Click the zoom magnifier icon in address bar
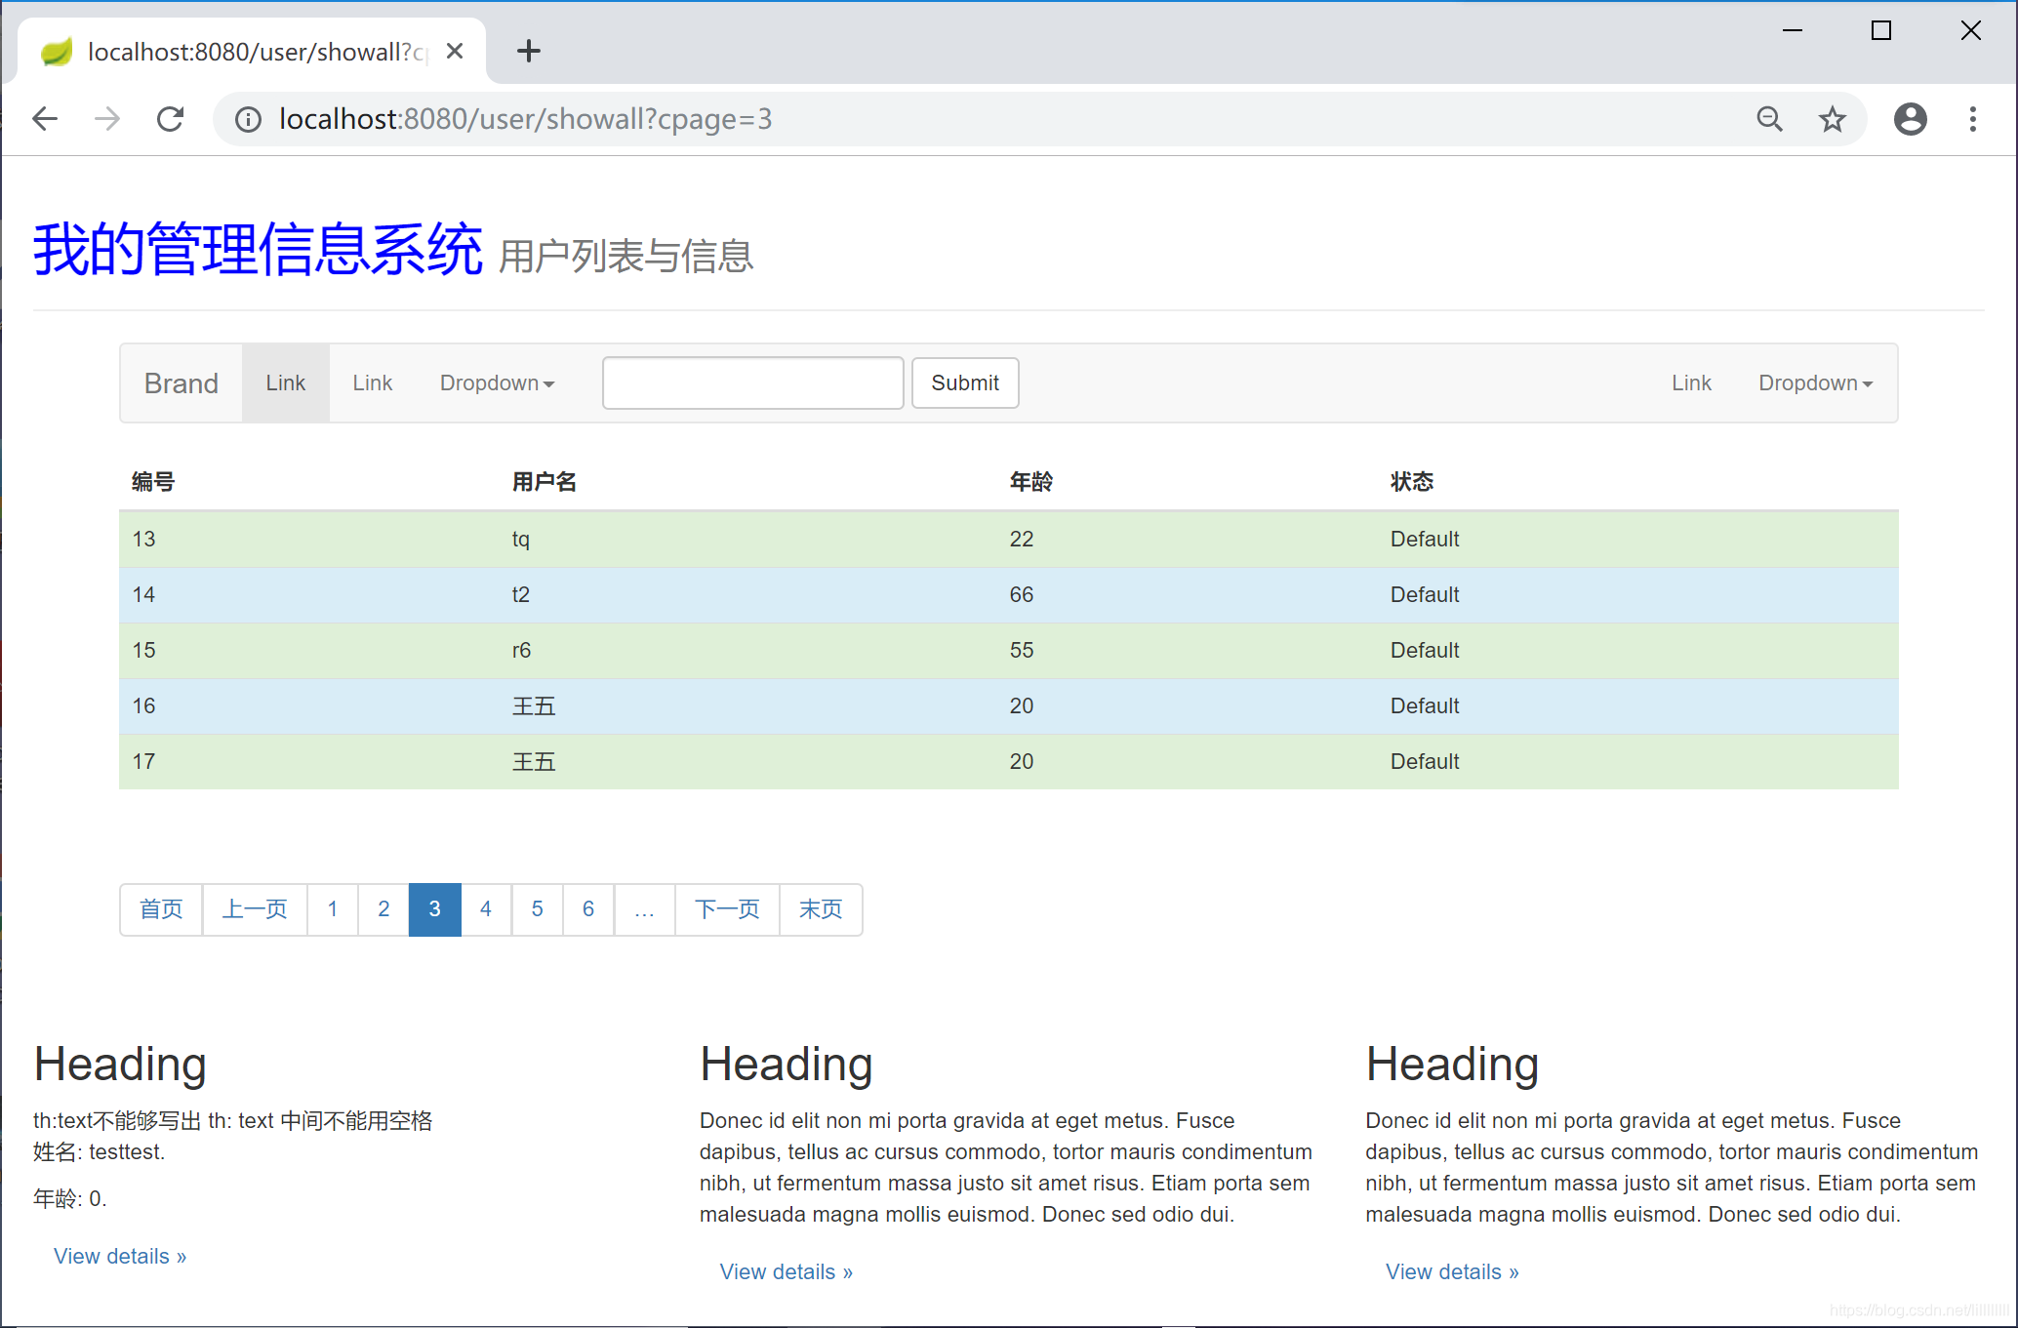 click(x=1769, y=119)
